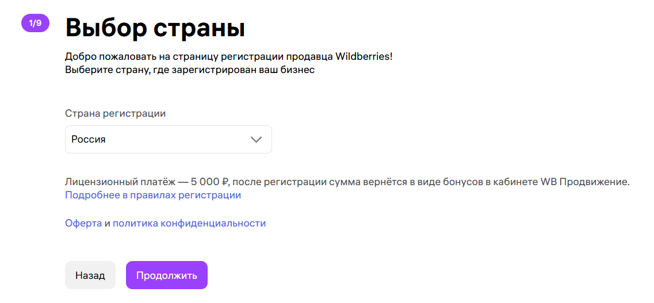Expand the country dropdown chevron arrow
The width and height of the screenshot is (654, 303).
(256, 140)
